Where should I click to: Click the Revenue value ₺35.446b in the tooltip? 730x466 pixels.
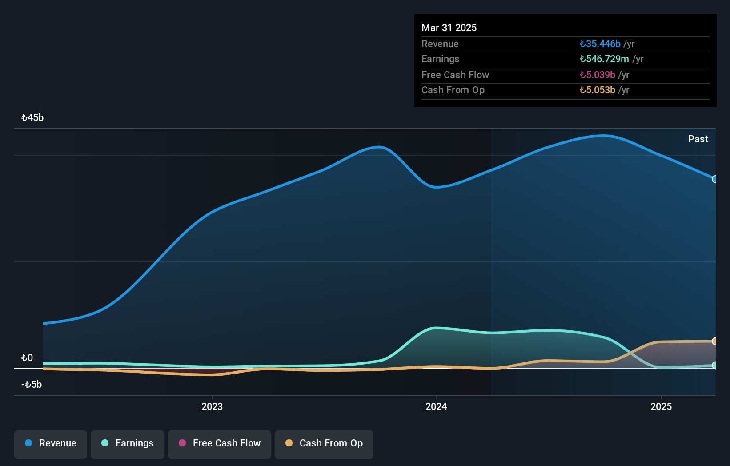tap(600, 44)
